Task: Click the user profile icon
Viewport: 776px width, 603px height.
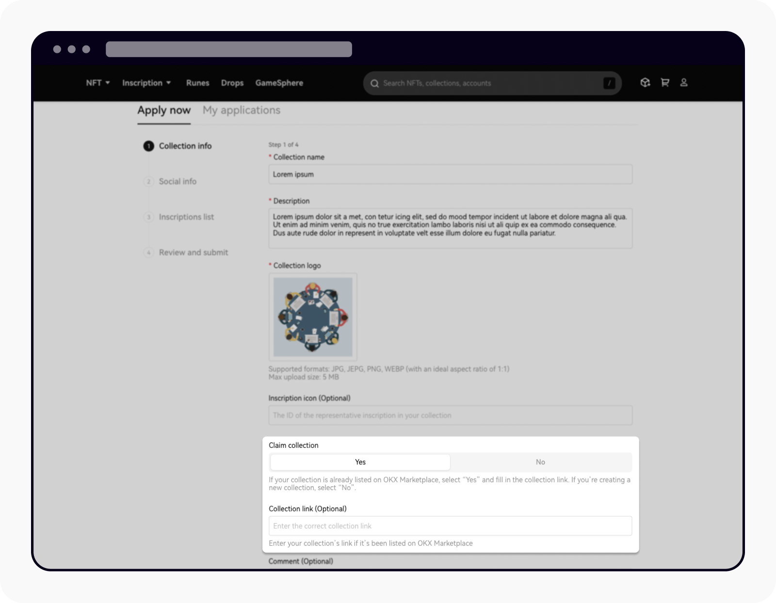Action: (684, 82)
